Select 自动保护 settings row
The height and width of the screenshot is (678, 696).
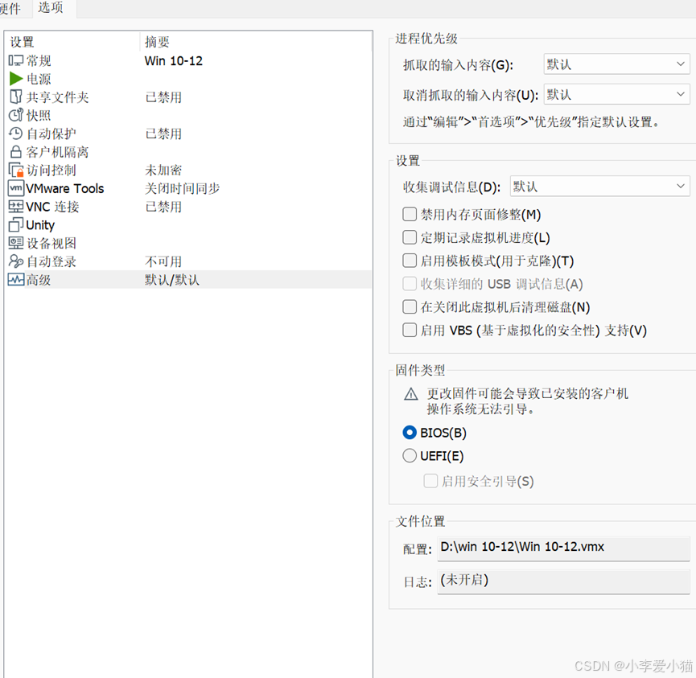pos(188,134)
